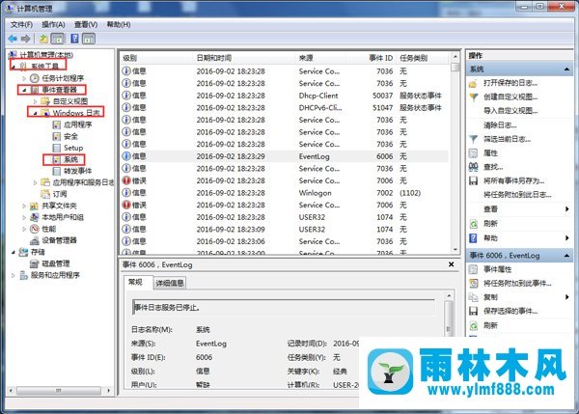Click the 将任务附加到此事件 icon
This screenshot has width=579, height=414.
(474, 284)
